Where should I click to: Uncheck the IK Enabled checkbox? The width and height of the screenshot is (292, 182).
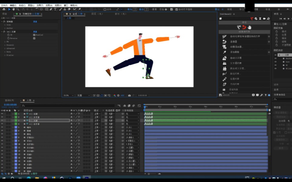tap(34, 35)
